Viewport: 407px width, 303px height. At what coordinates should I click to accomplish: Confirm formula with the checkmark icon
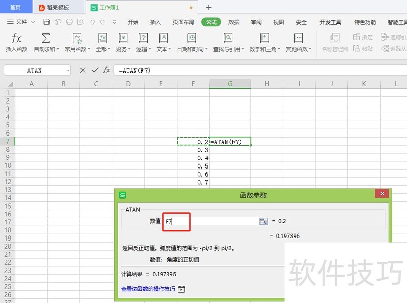tap(95, 70)
